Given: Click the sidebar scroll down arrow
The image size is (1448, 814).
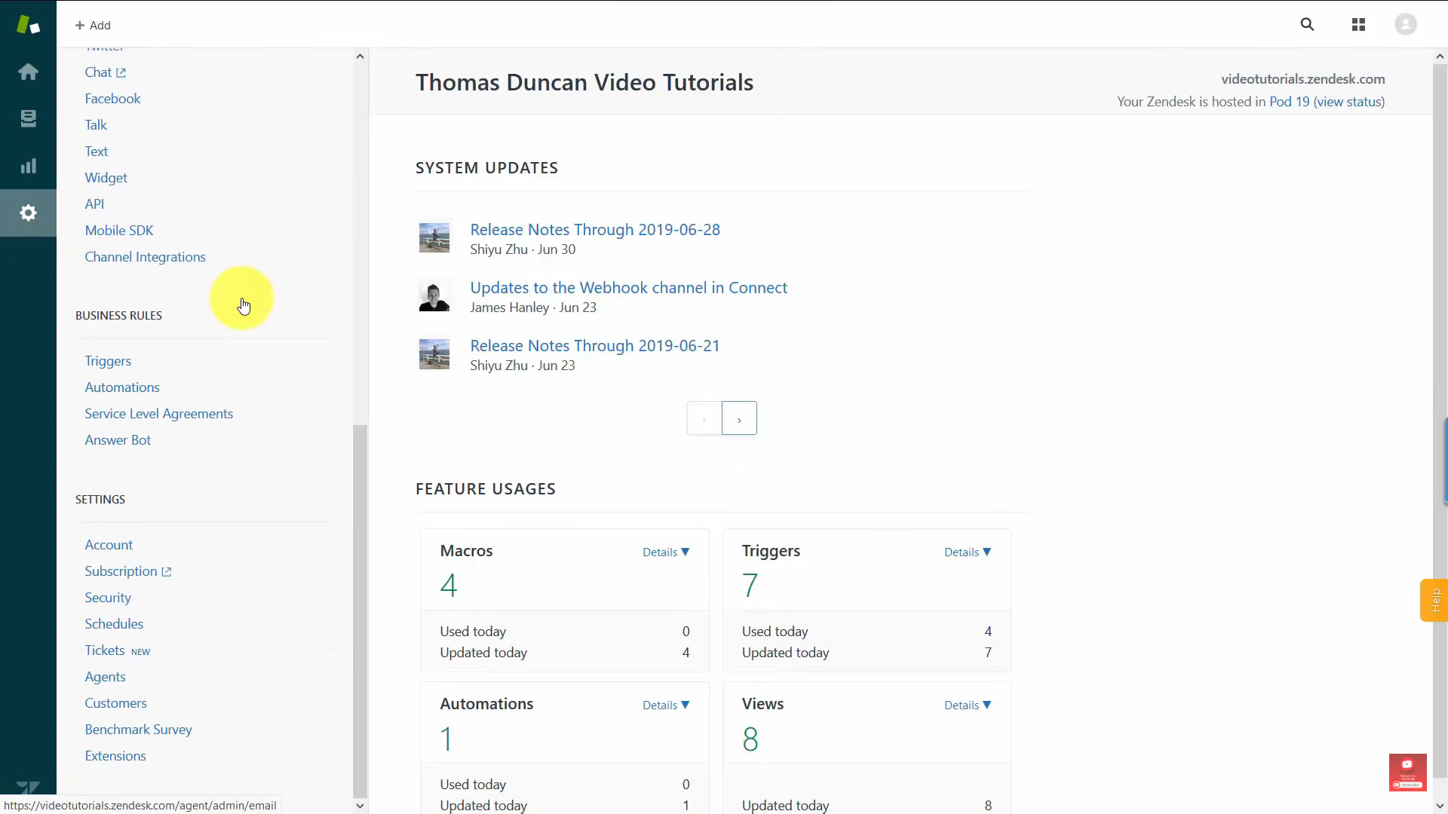Looking at the screenshot, I should [360, 806].
